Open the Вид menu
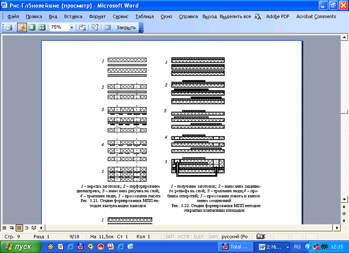The image size is (349, 253). click(53, 16)
